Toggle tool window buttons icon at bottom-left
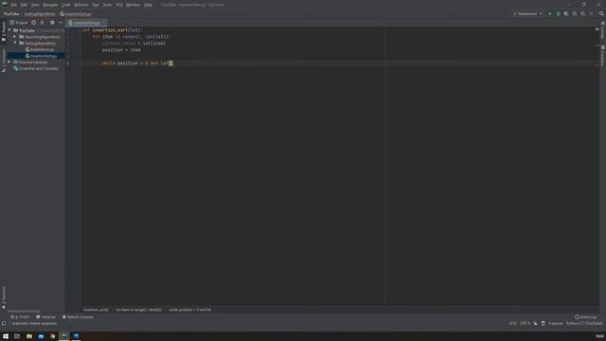 click(x=4, y=323)
